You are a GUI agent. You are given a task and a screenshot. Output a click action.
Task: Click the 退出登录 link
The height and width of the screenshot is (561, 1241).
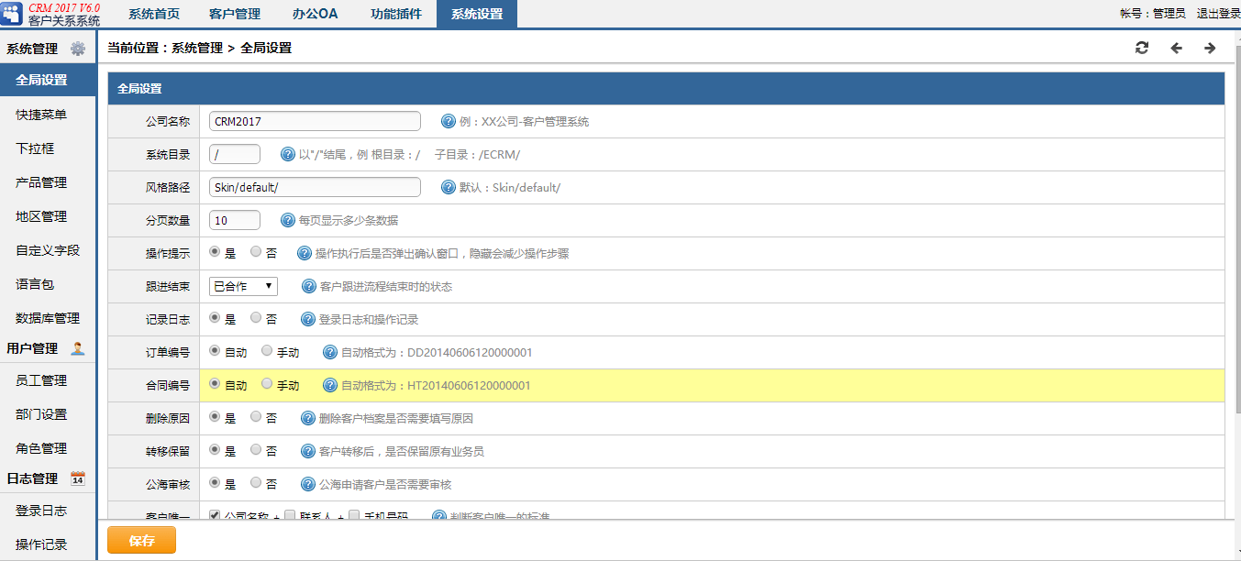point(1218,14)
